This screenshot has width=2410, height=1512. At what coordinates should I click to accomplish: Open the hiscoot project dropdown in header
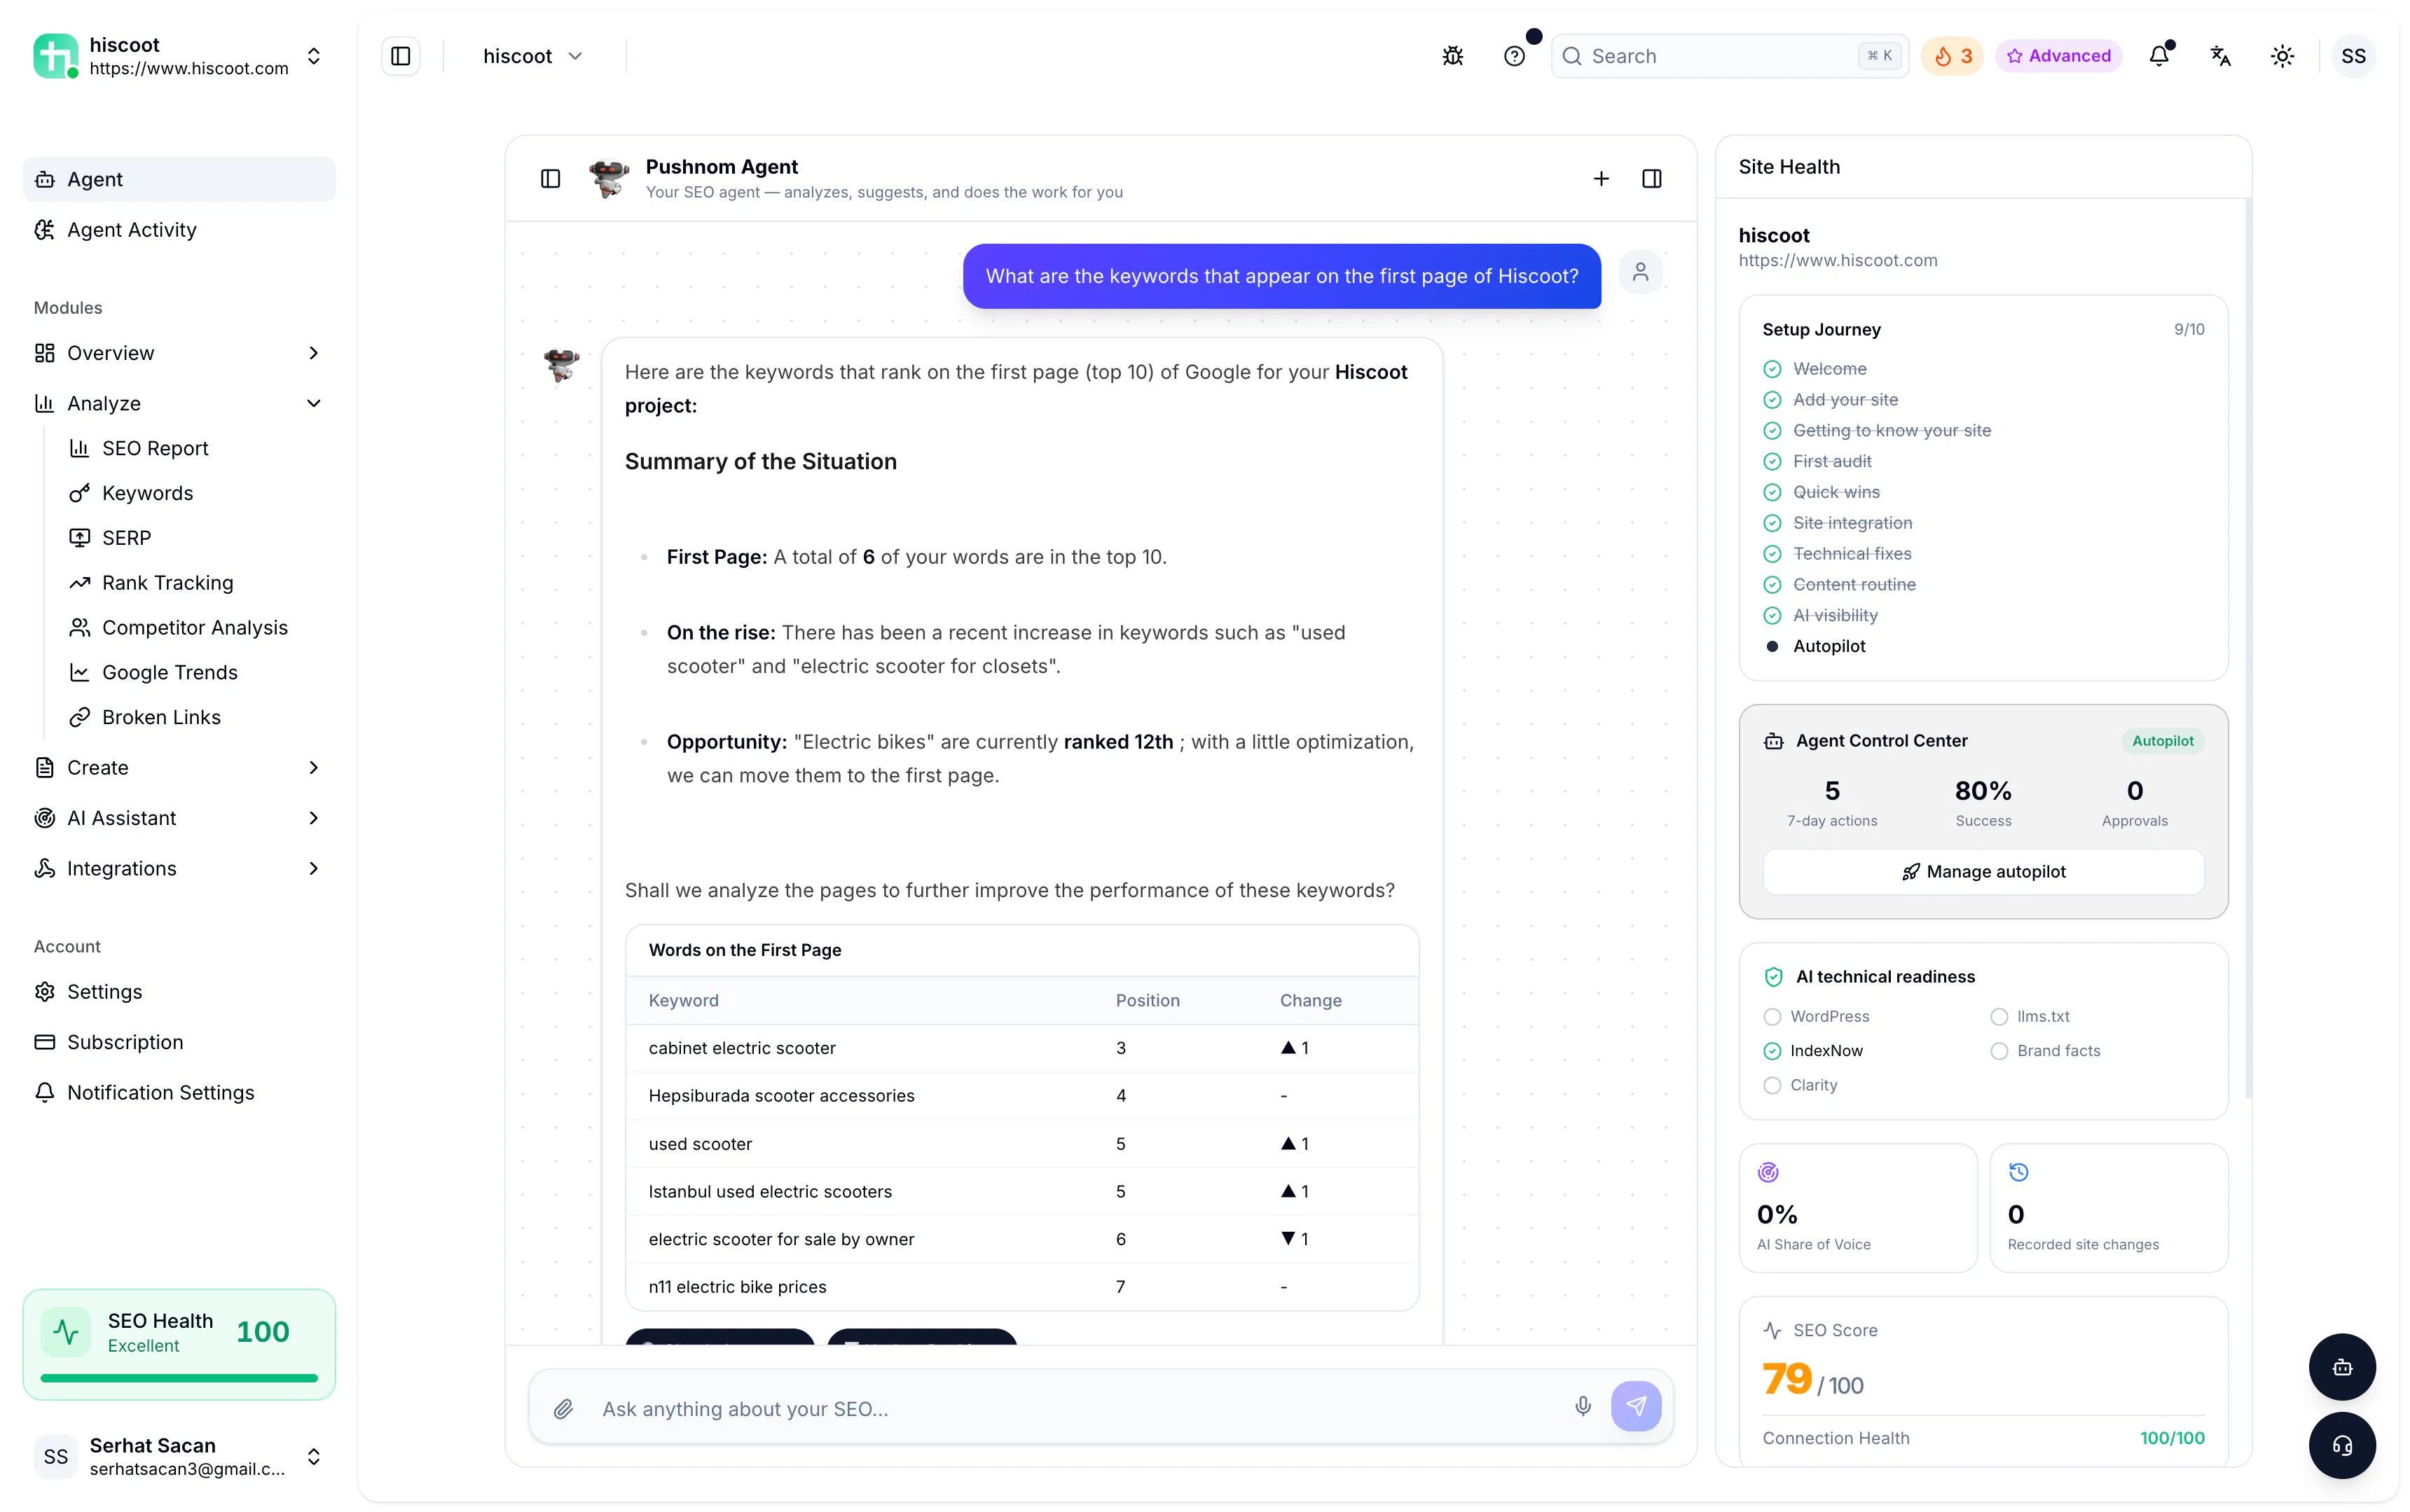[532, 56]
